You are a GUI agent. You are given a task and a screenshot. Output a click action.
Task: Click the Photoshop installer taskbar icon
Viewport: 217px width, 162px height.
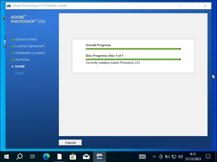pyautogui.click(x=99, y=156)
